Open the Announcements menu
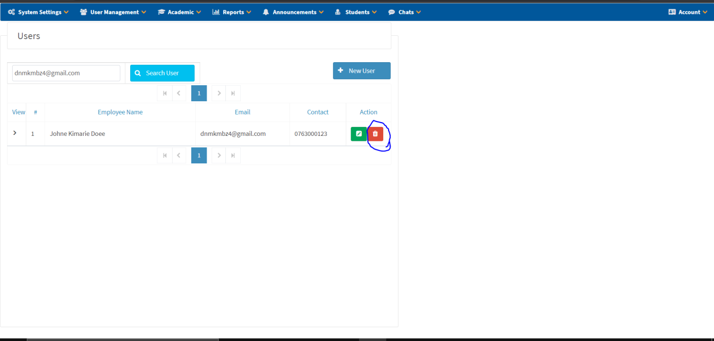714x341 pixels. [293, 12]
